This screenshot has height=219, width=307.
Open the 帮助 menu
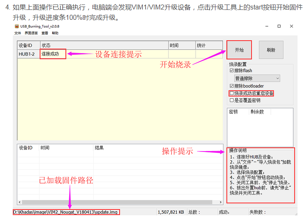point(55,33)
